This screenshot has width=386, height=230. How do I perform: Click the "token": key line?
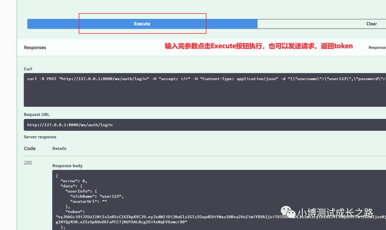75,211
